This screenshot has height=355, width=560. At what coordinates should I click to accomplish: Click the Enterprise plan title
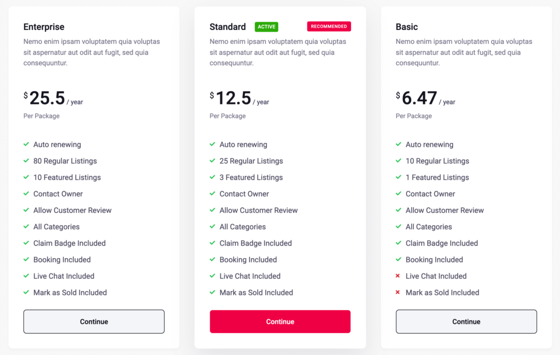pos(44,27)
